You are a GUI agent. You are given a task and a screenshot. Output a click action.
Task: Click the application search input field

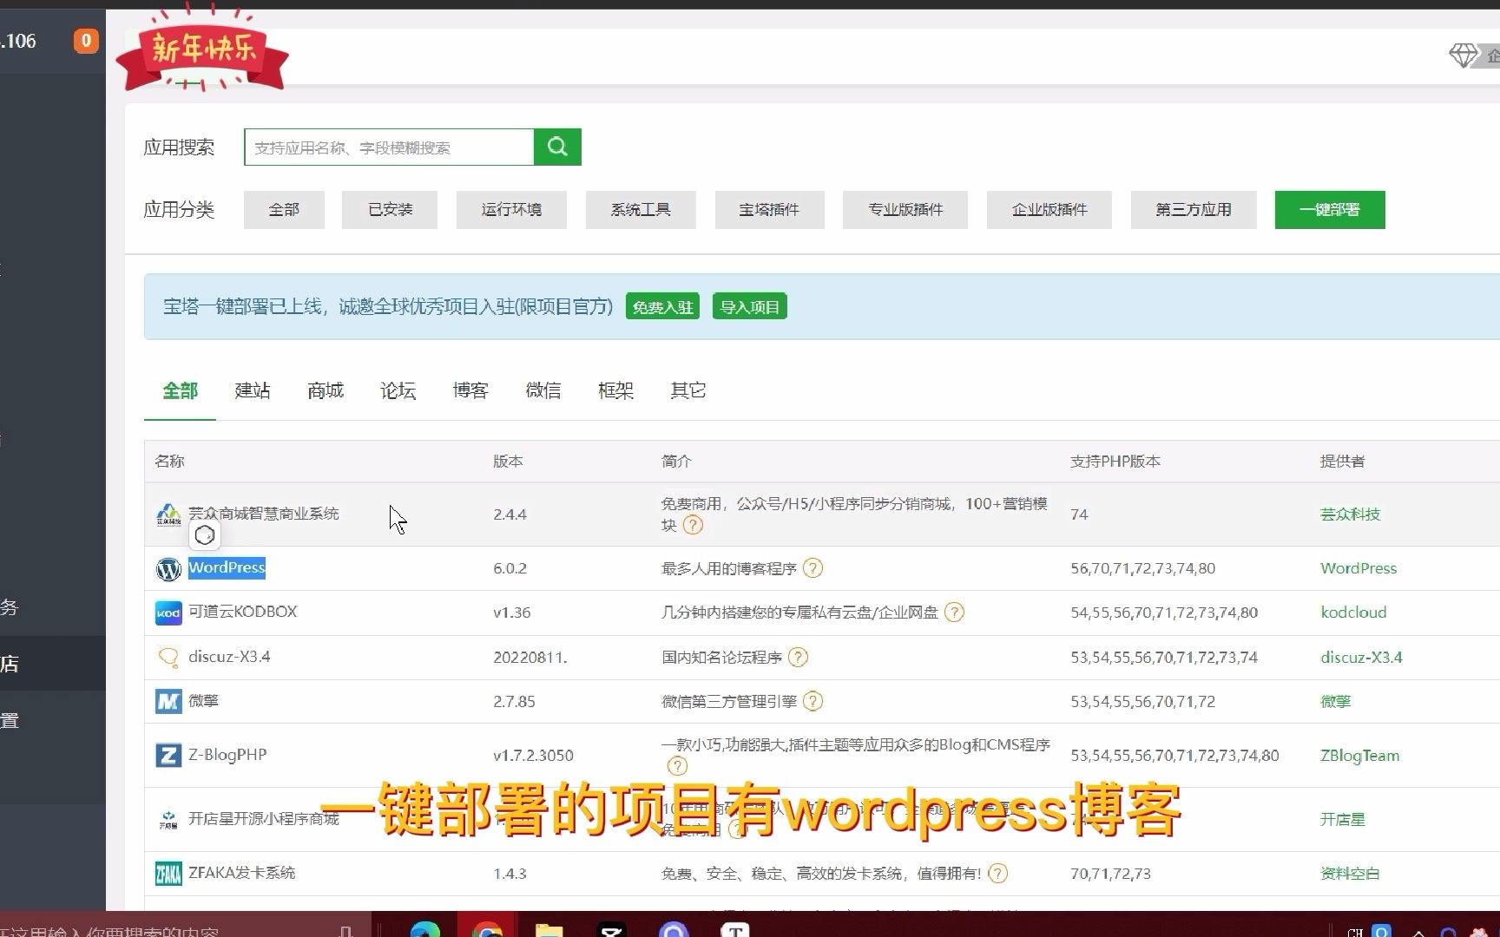[389, 147]
